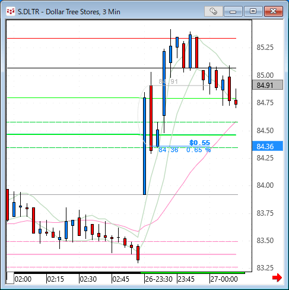The image size is (289, 290).
Task: Click the 85.25 price scale label
Action: point(265,48)
